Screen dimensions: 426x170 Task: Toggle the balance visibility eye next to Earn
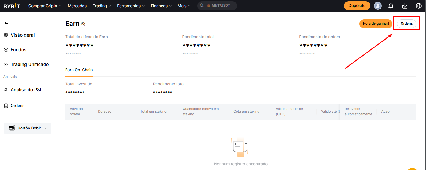click(83, 24)
